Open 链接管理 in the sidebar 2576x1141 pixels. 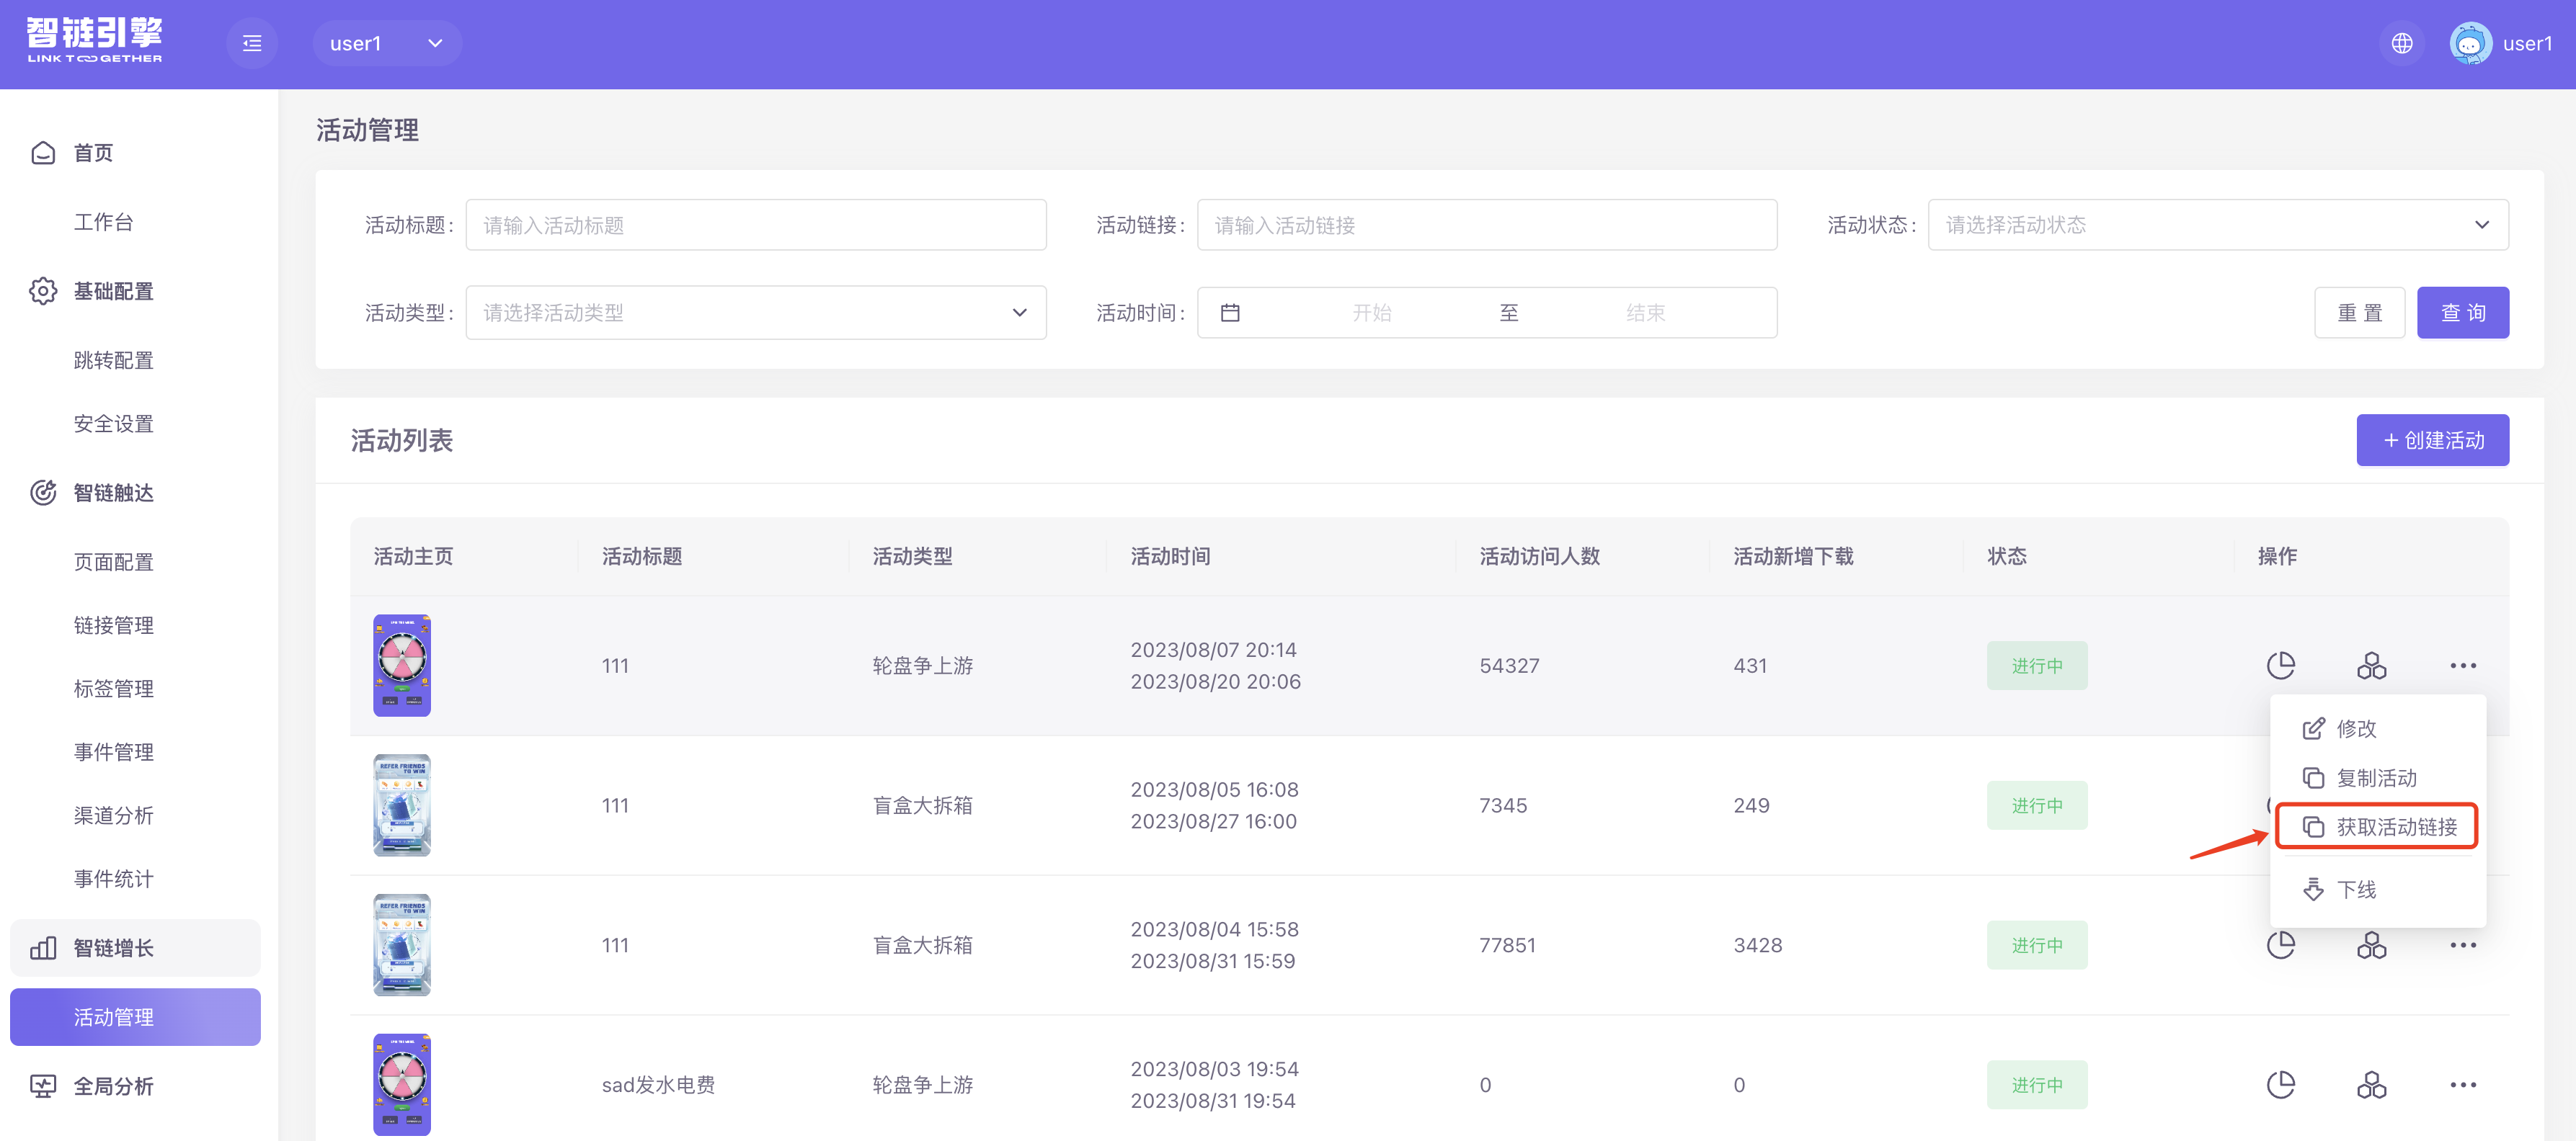click(x=113, y=625)
